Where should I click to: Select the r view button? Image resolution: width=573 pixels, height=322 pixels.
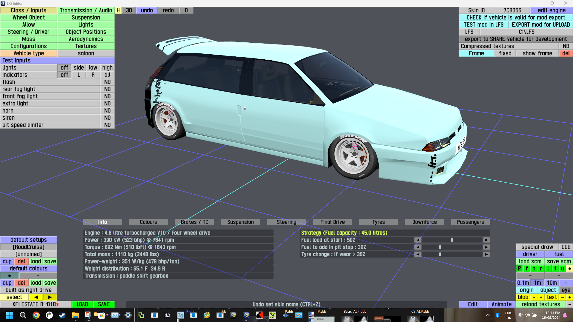(541, 269)
